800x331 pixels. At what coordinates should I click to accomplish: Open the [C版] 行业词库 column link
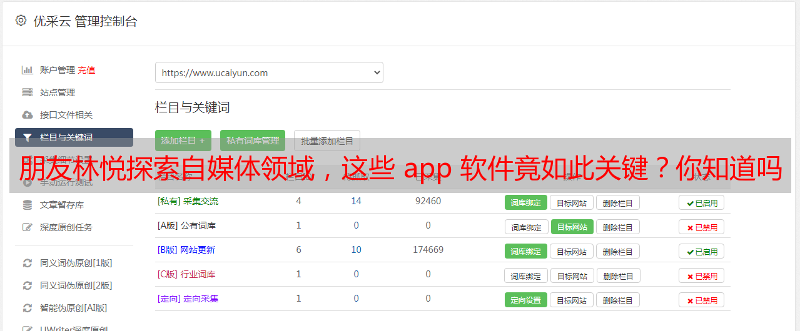pos(186,274)
